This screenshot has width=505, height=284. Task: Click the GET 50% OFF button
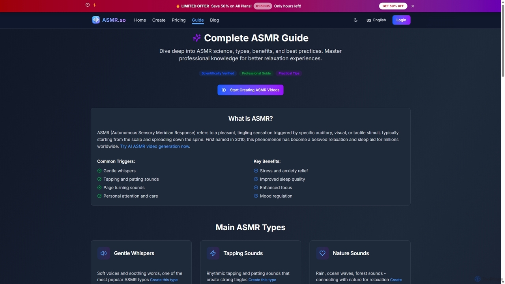pyautogui.click(x=393, y=6)
